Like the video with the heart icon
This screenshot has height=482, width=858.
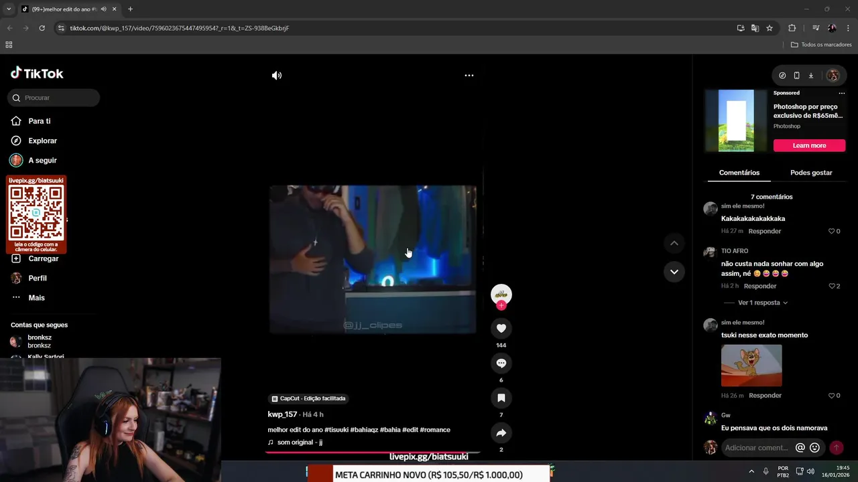[x=501, y=328]
